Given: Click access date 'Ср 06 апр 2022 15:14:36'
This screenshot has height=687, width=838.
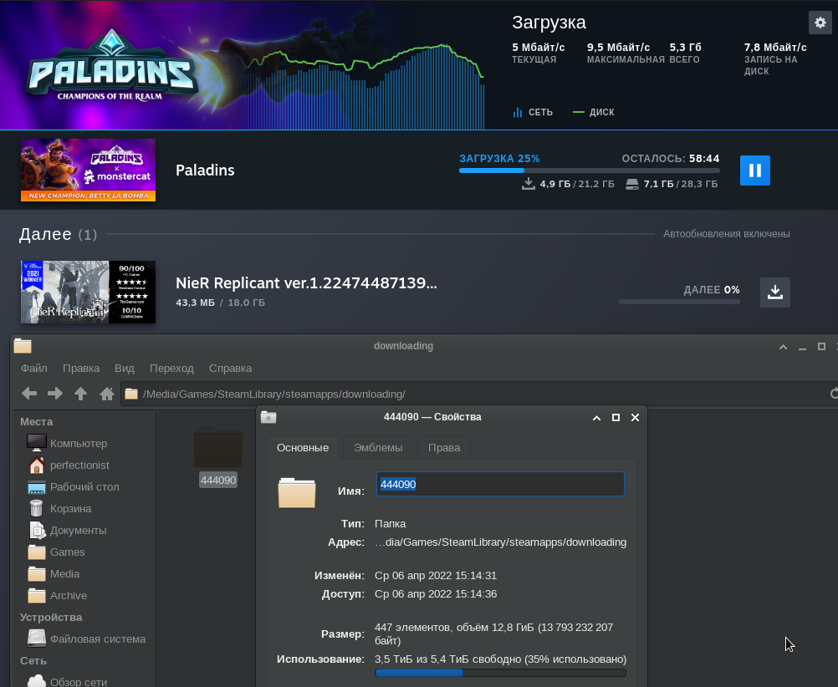Looking at the screenshot, I should click(x=436, y=594).
